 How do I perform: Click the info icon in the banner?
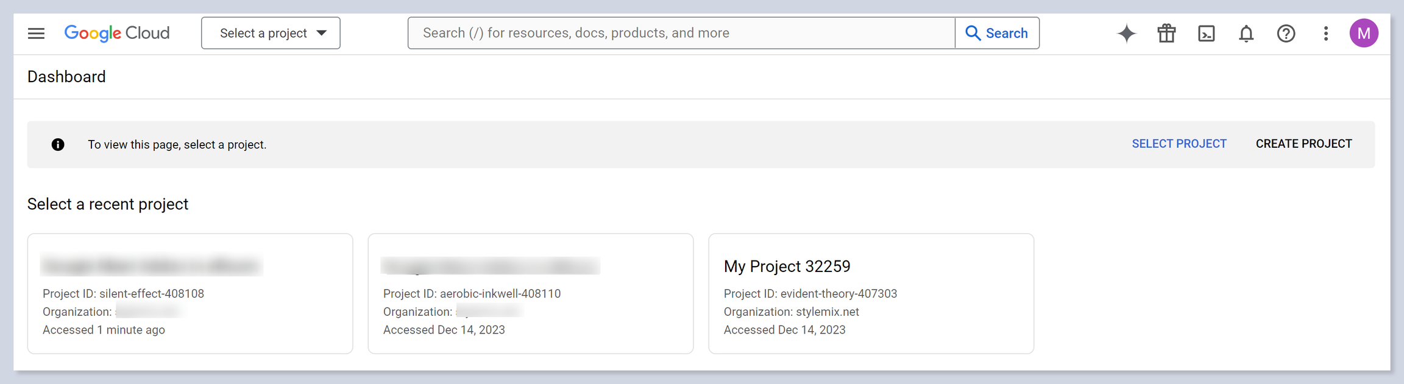pos(58,145)
